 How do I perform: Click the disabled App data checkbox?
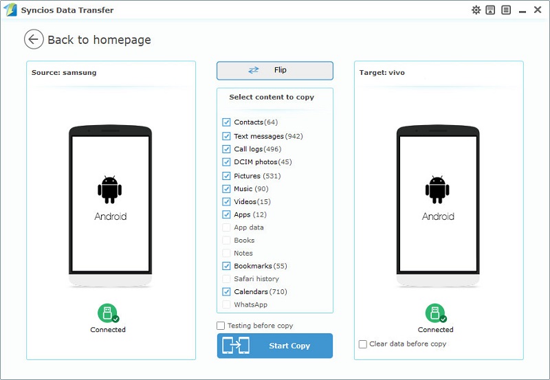(226, 227)
